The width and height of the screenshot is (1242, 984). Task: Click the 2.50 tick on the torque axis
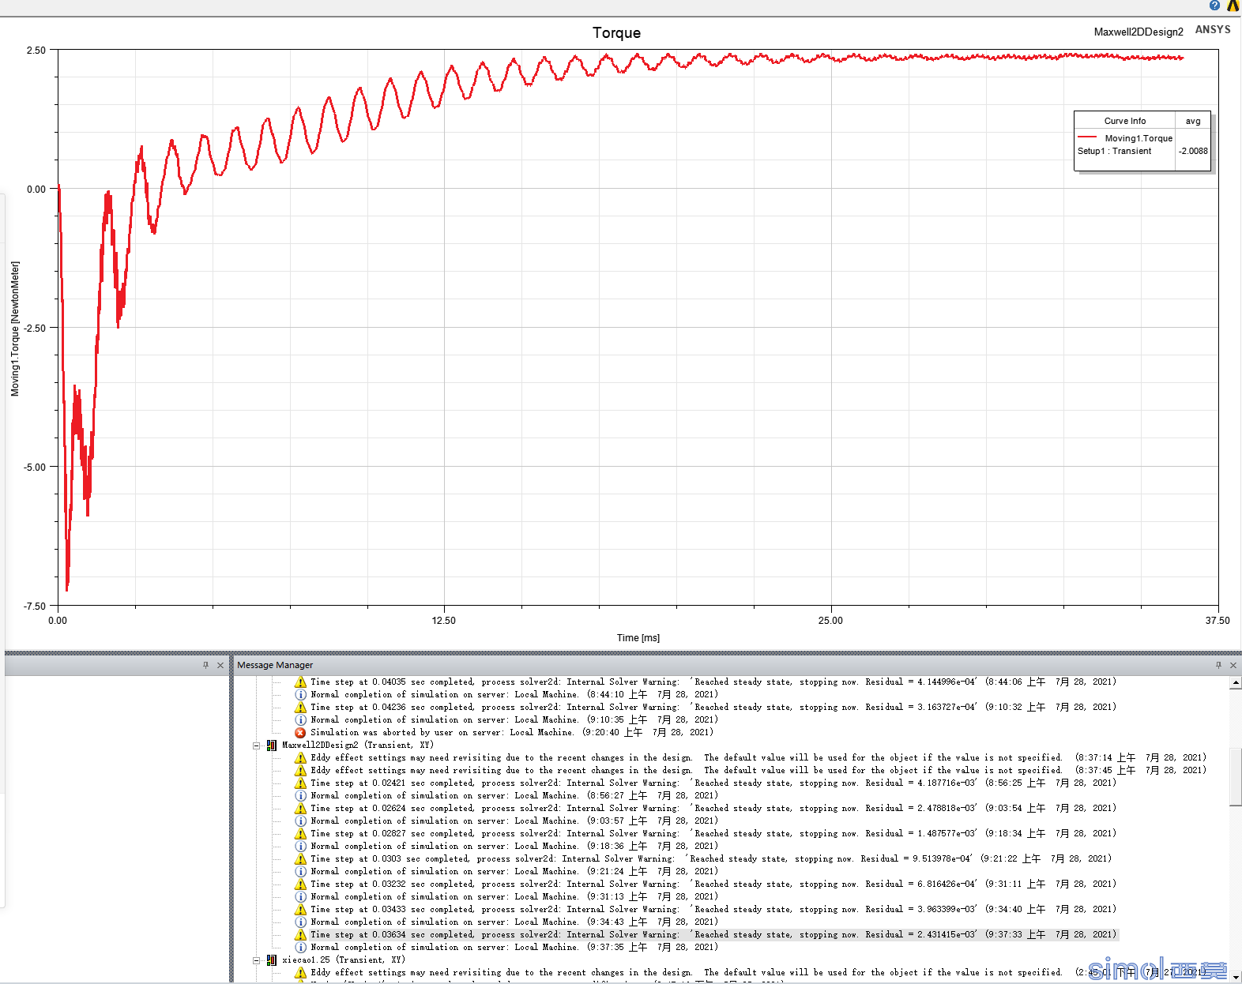pos(36,50)
